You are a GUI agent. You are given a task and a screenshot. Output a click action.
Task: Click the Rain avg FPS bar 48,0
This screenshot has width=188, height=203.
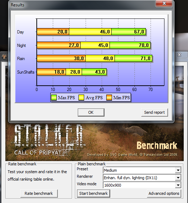click(x=100, y=58)
